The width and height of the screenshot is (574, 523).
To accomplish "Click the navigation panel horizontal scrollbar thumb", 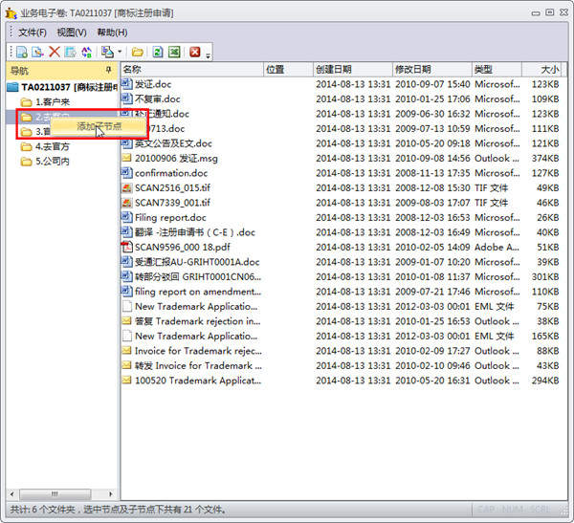I will [x=55, y=494].
